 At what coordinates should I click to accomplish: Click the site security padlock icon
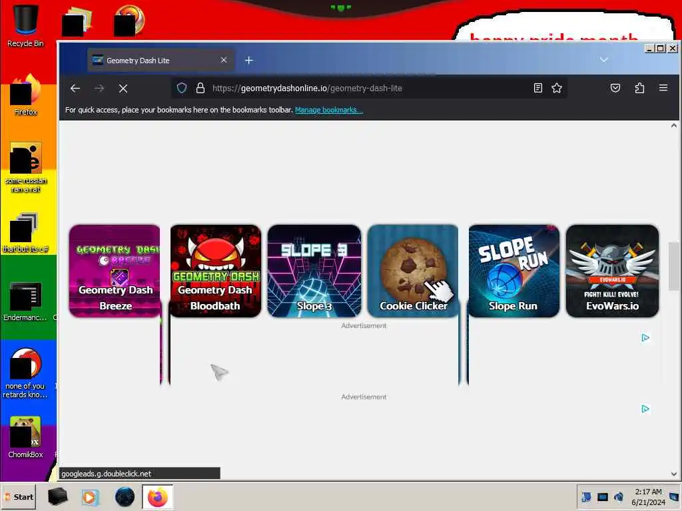pyautogui.click(x=200, y=88)
